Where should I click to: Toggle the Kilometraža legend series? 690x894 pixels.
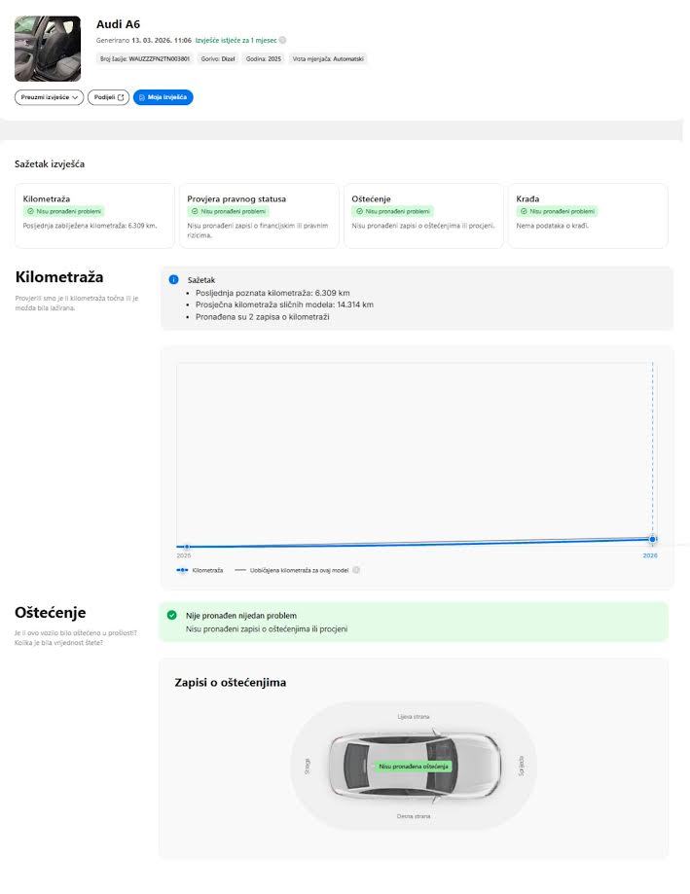tap(200, 570)
